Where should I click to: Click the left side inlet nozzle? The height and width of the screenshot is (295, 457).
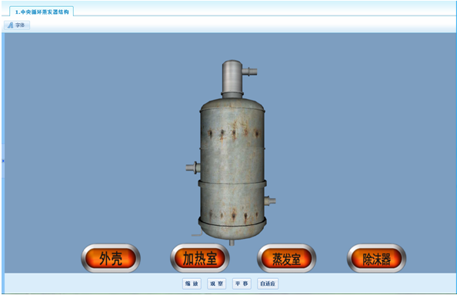point(193,168)
